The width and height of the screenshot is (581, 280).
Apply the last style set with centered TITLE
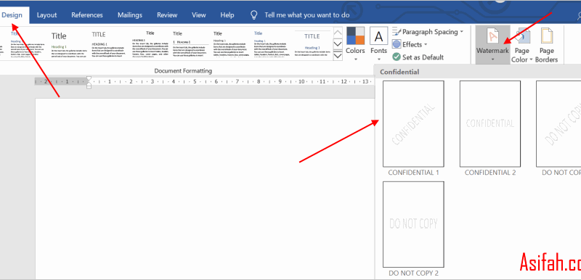(312, 44)
